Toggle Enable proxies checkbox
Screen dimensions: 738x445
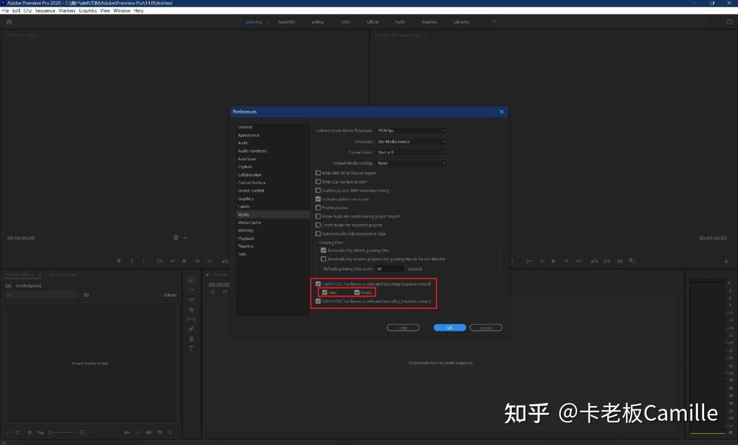[318, 208]
